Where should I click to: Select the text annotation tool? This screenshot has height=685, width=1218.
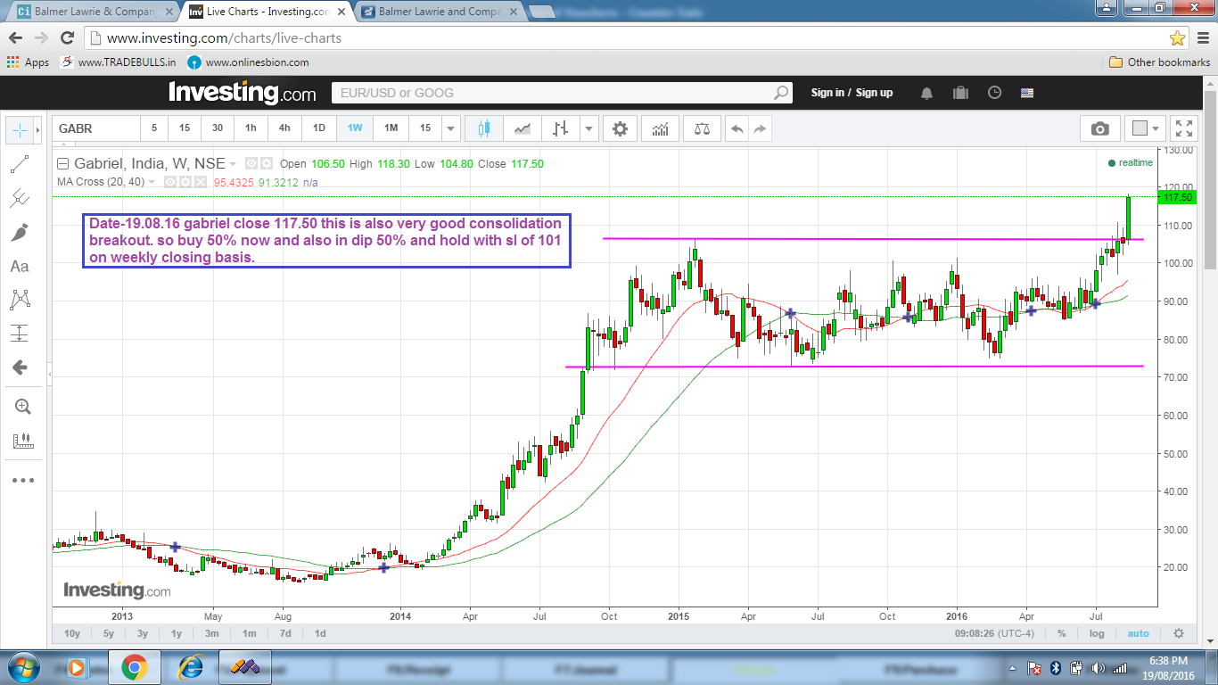(x=20, y=266)
